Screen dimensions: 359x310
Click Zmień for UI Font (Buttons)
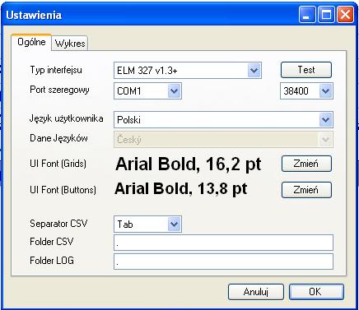306,190
